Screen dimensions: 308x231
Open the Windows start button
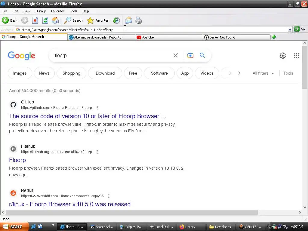tap(14, 227)
